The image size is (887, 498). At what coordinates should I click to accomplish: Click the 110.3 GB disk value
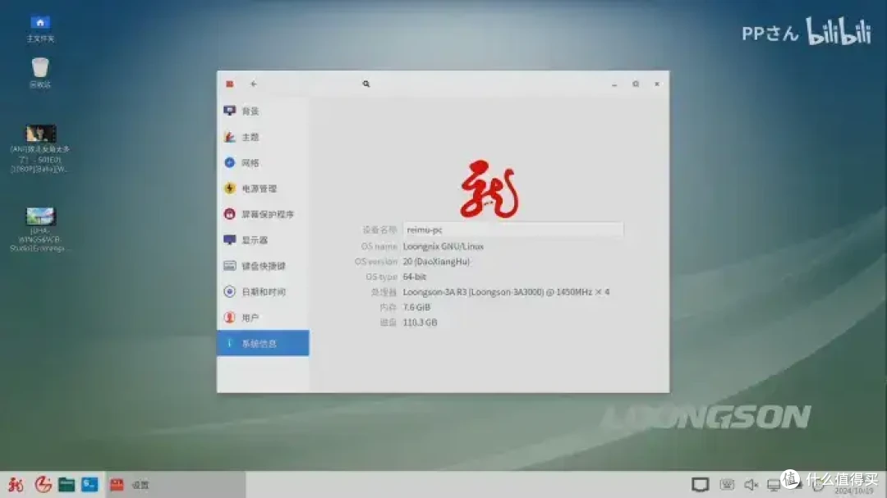[x=420, y=322]
